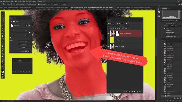This screenshot has width=182, height=102.
Task: Switch to the Actions tab
Action: [169, 41]
